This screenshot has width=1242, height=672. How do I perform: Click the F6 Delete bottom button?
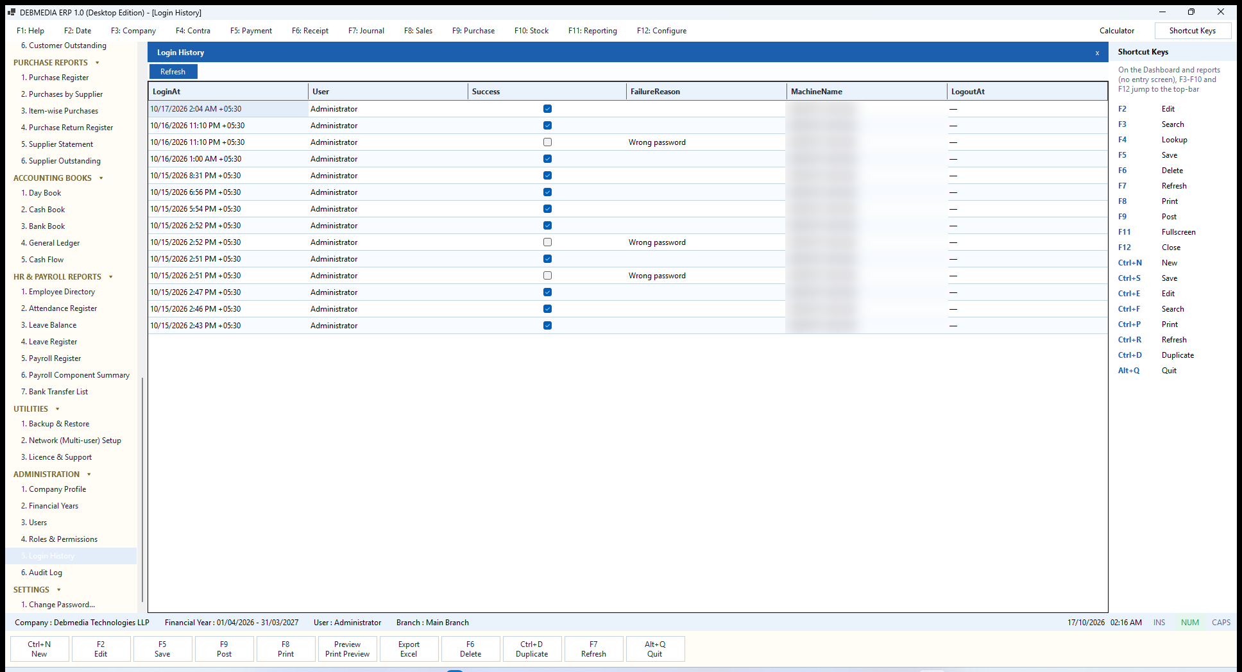(470, 649)
